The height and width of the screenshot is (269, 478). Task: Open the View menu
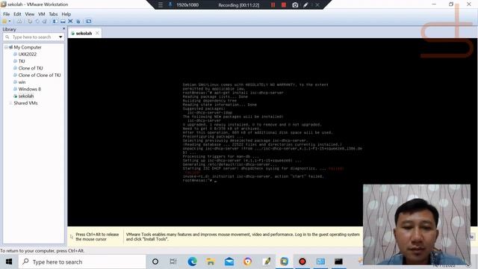point(30,14)
